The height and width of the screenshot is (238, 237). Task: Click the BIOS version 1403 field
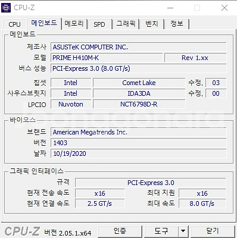pyautogui.click(x=138, y=143)
